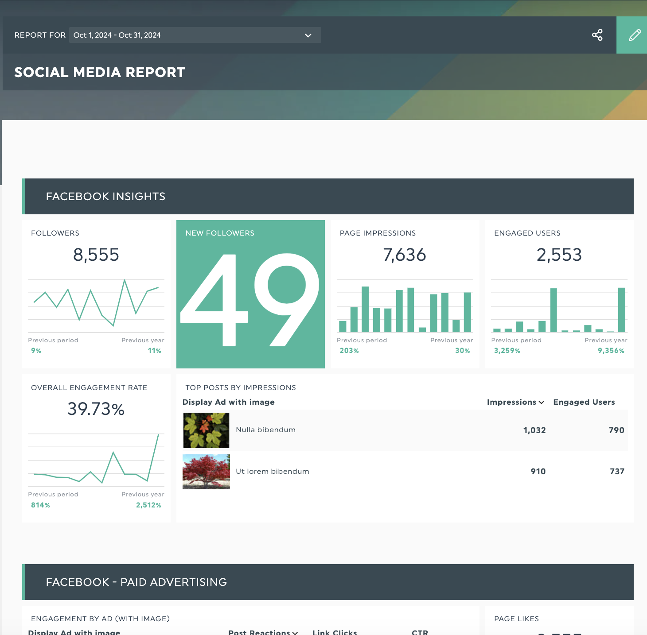Screen dimensions: 647x635
Task: Click engagement rate previous period 814%
Action: click(40, 505)
